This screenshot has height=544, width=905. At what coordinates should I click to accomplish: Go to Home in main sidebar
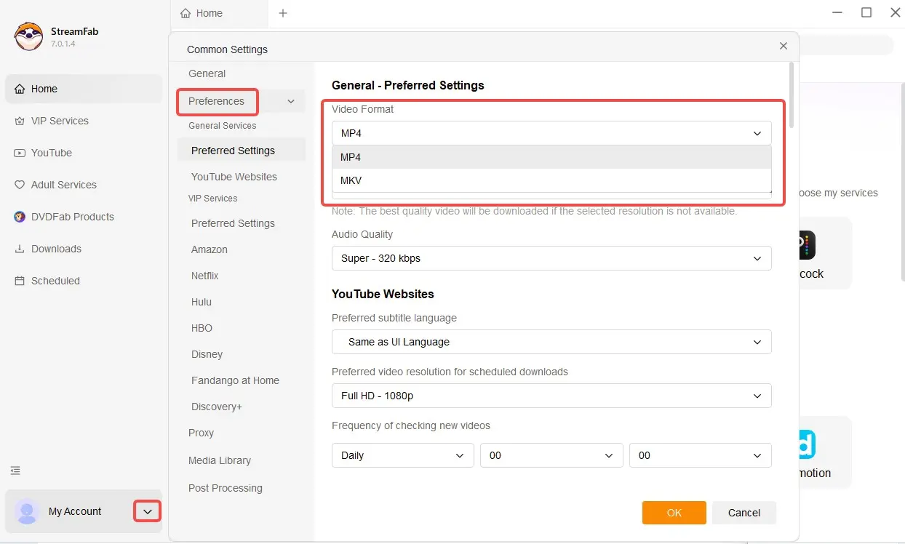pos(84,89)
